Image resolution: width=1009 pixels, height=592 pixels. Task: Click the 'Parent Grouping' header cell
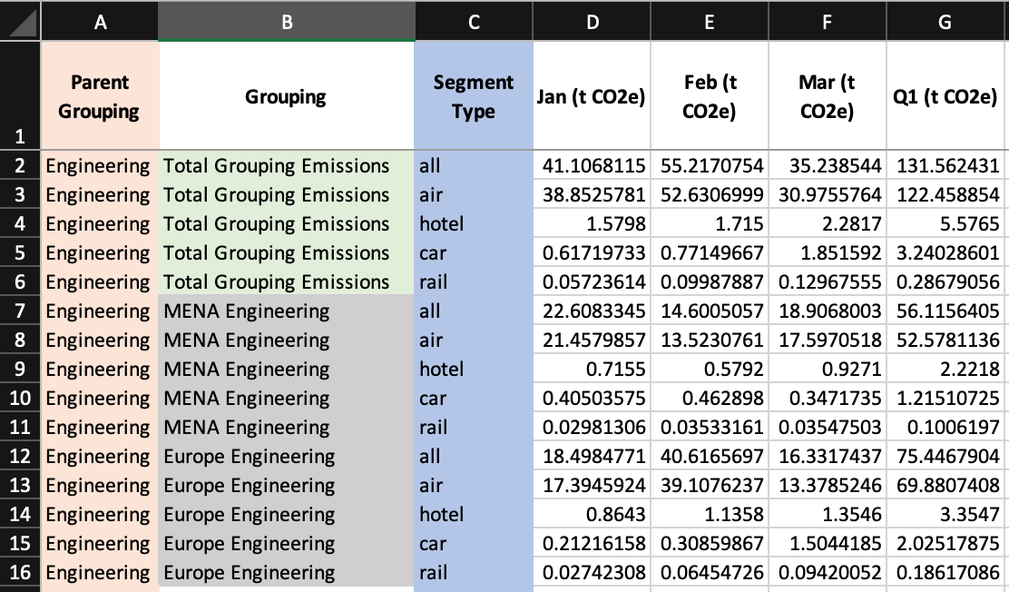coord(100,96)
